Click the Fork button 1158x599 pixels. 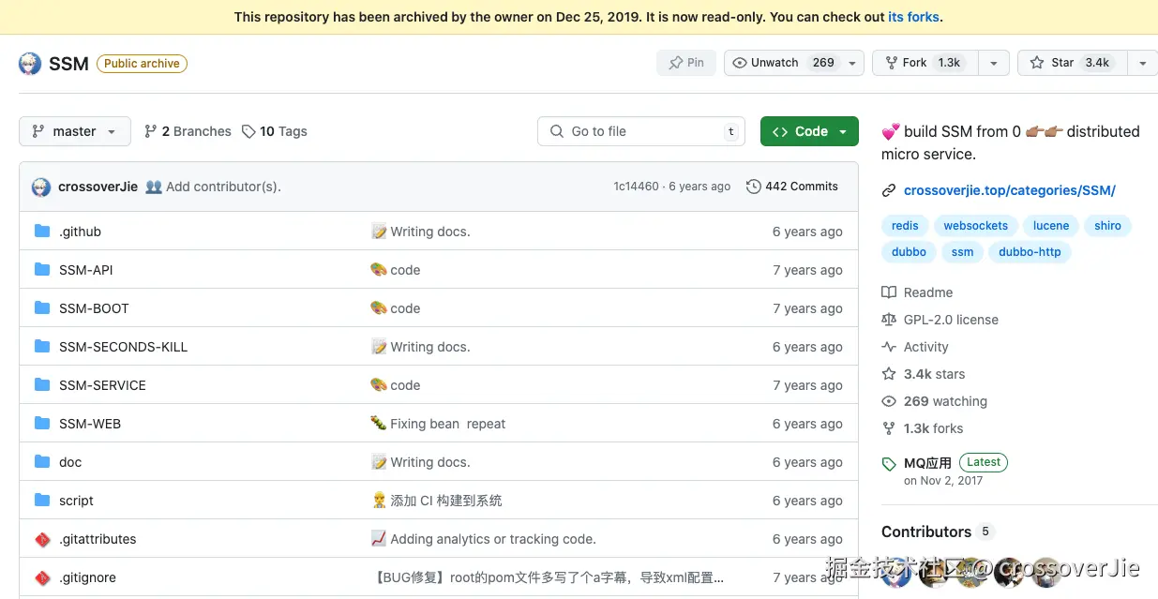925,63
